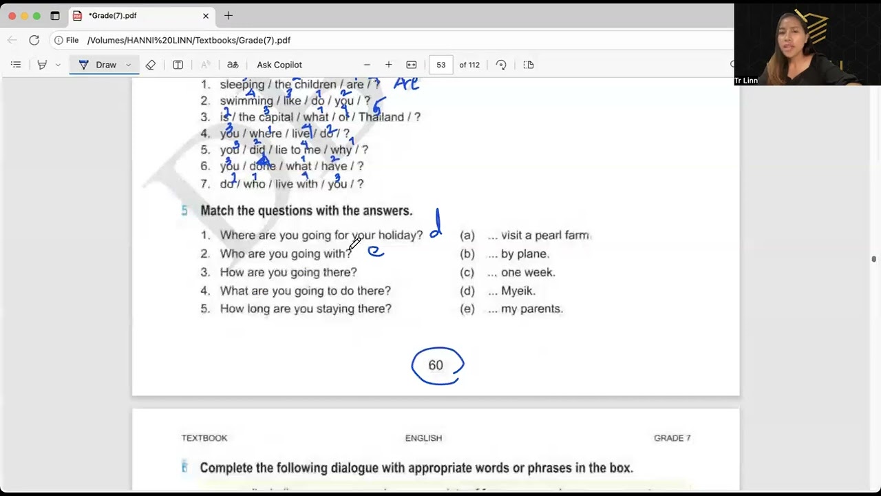881x496 pixels.
Task: Open the tab actions menu icon
Action: 55,16
